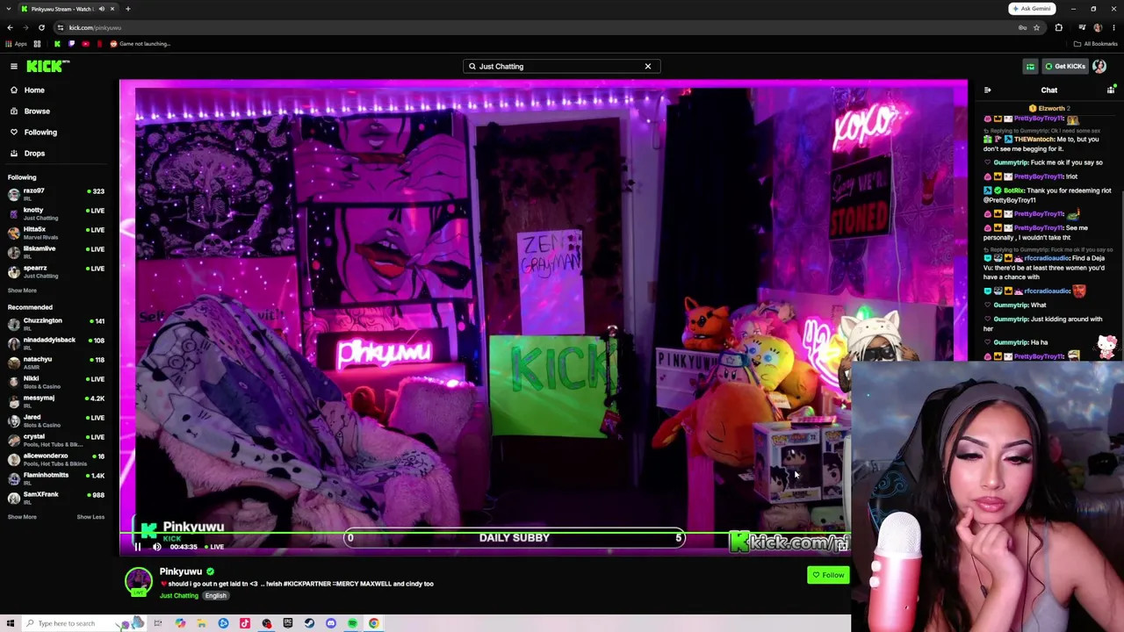Image resolution: width=1124 pixels, height=632 pixels.
Task: Open the tab search dropdown arrow
Action: coord(9,9)
